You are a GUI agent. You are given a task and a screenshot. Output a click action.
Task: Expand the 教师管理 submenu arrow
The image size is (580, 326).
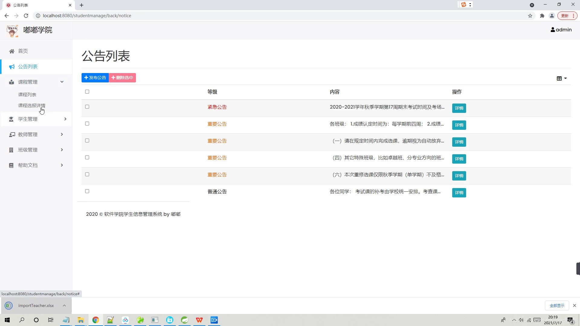click(x=62, y=135)
